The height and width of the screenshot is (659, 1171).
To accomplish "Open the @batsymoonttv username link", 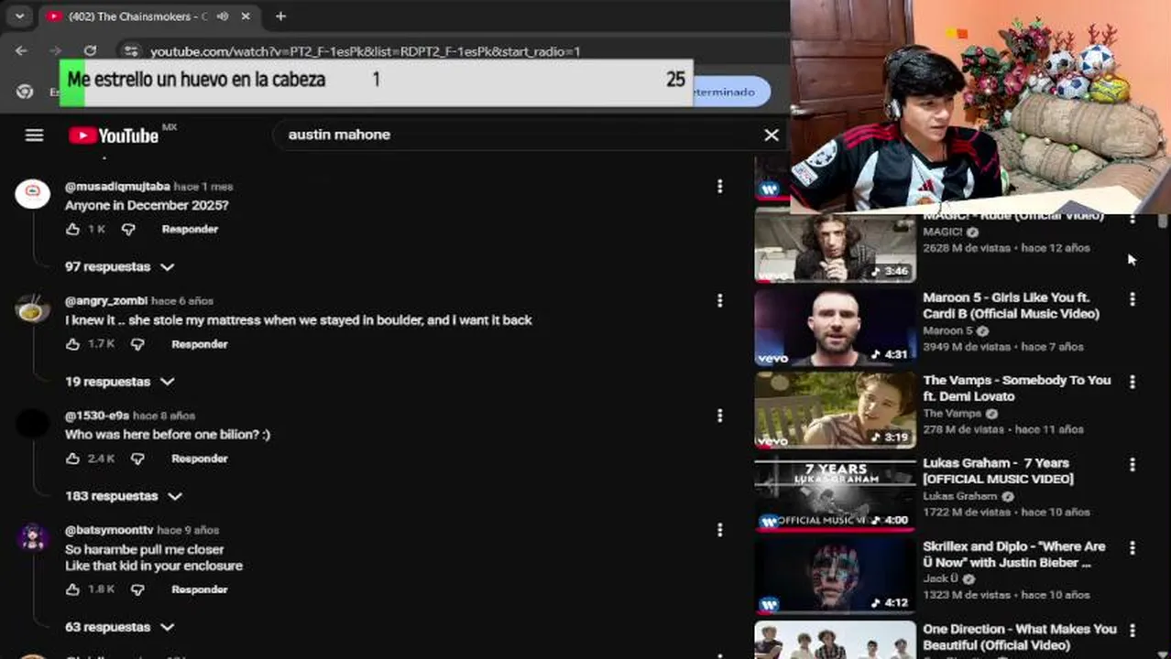I will 109,530.
